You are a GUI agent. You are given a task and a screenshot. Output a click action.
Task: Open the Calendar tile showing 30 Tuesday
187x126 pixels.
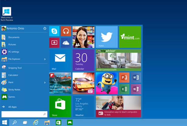[83, 60]
